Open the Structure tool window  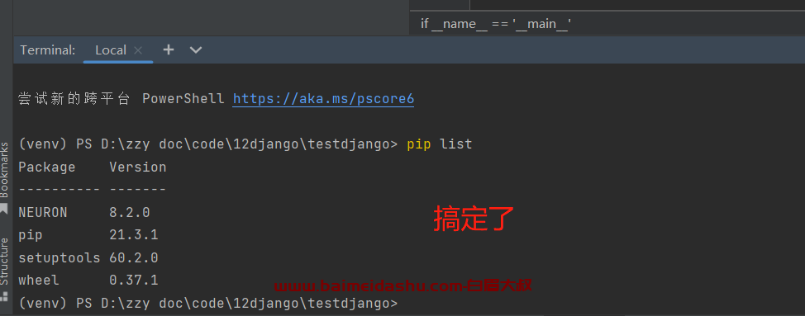(5, 262)
